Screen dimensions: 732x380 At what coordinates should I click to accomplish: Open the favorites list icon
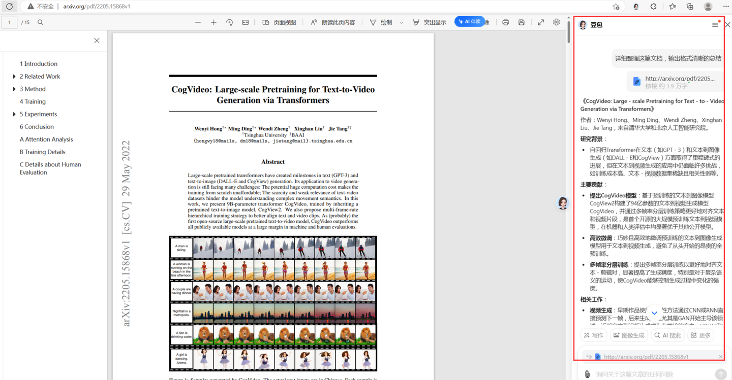point(673,7)
